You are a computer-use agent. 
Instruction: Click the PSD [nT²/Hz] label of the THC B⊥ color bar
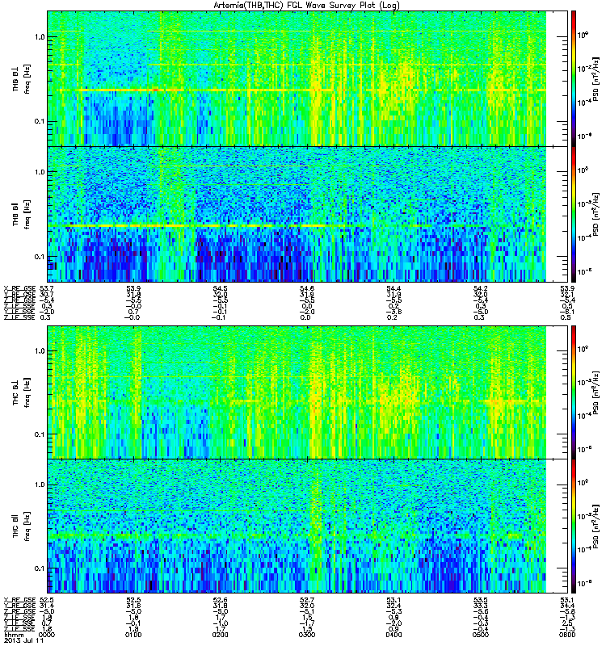pyautogui.click(x=595, y=392)
